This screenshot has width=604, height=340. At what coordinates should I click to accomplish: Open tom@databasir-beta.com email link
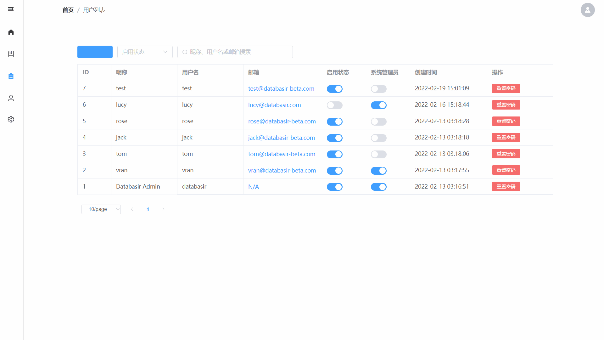pyautogui.click(x=281, y=154)
